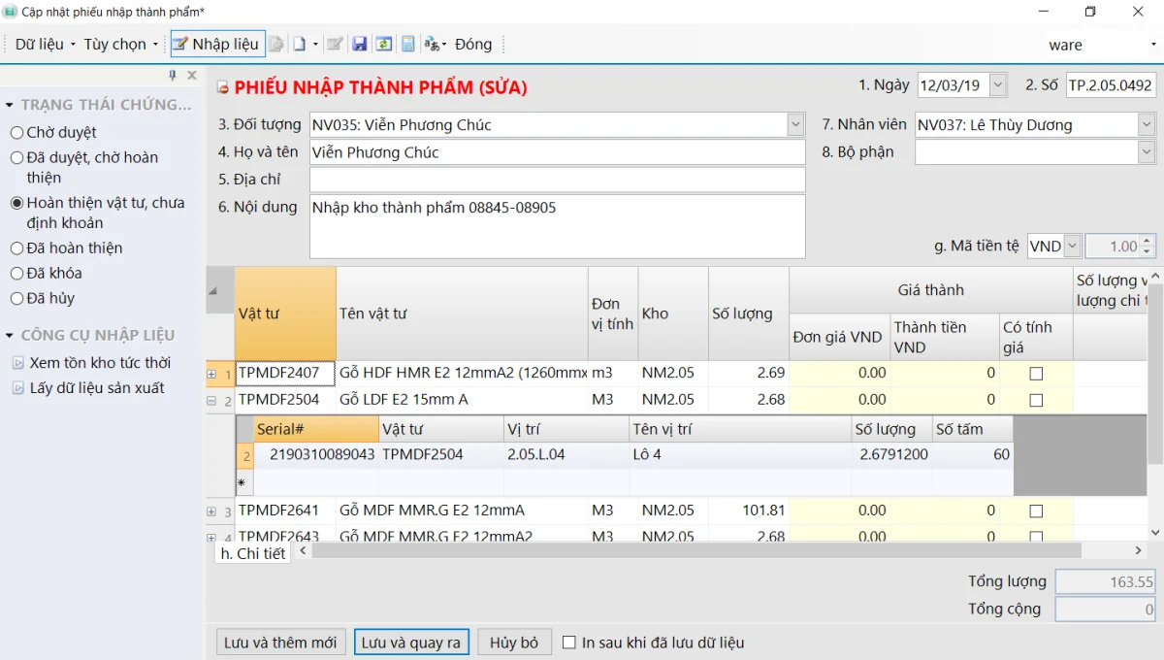Image resolution: width=1164 pixels, height=660 pixels.
Task: Click the new blank document icon
Action: click(x=300, y=45)
